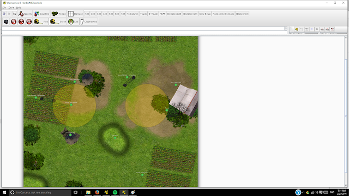Viewport: 349px width, 196px height.
Task: Click the third red zoom icon
Action: [x=29, y=22]
